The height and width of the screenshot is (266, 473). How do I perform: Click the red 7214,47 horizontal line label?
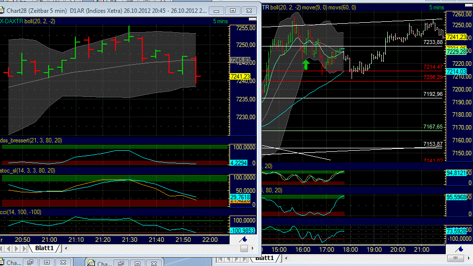click(433, 67)
